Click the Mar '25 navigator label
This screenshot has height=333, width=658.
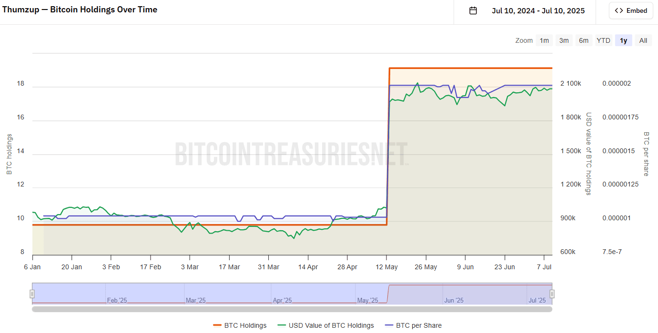pyautogui.click(x=196, y=300)
